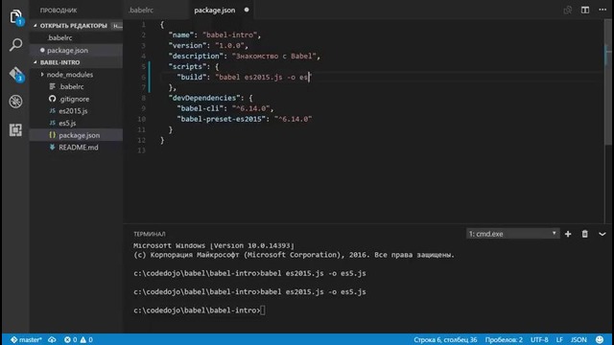Click the synchronize changes cloud icon
Image resolution: width=614 pixels, height=345 pixels.
pos(52,339)
